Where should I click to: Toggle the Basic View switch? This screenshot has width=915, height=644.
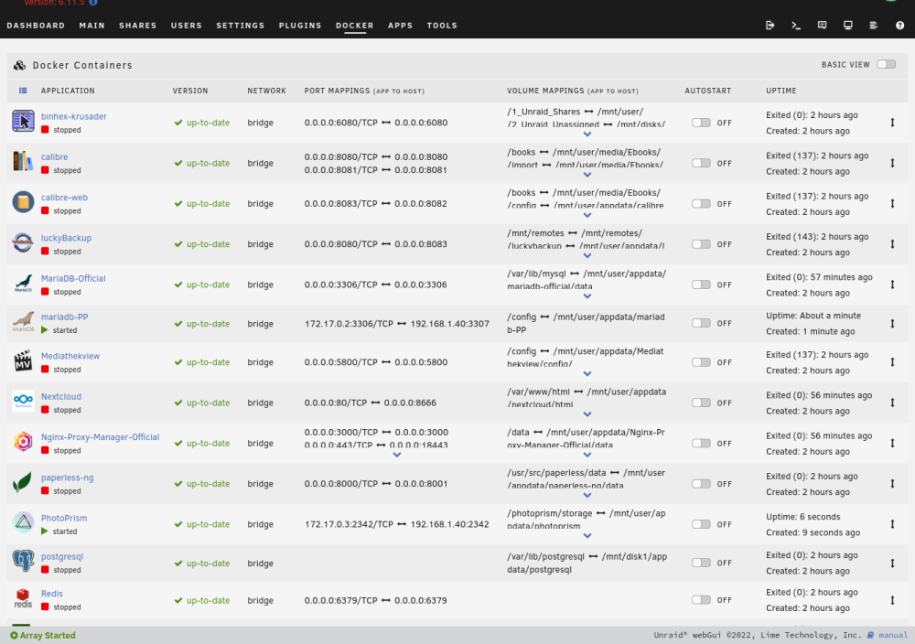click(x=887, y=64)
